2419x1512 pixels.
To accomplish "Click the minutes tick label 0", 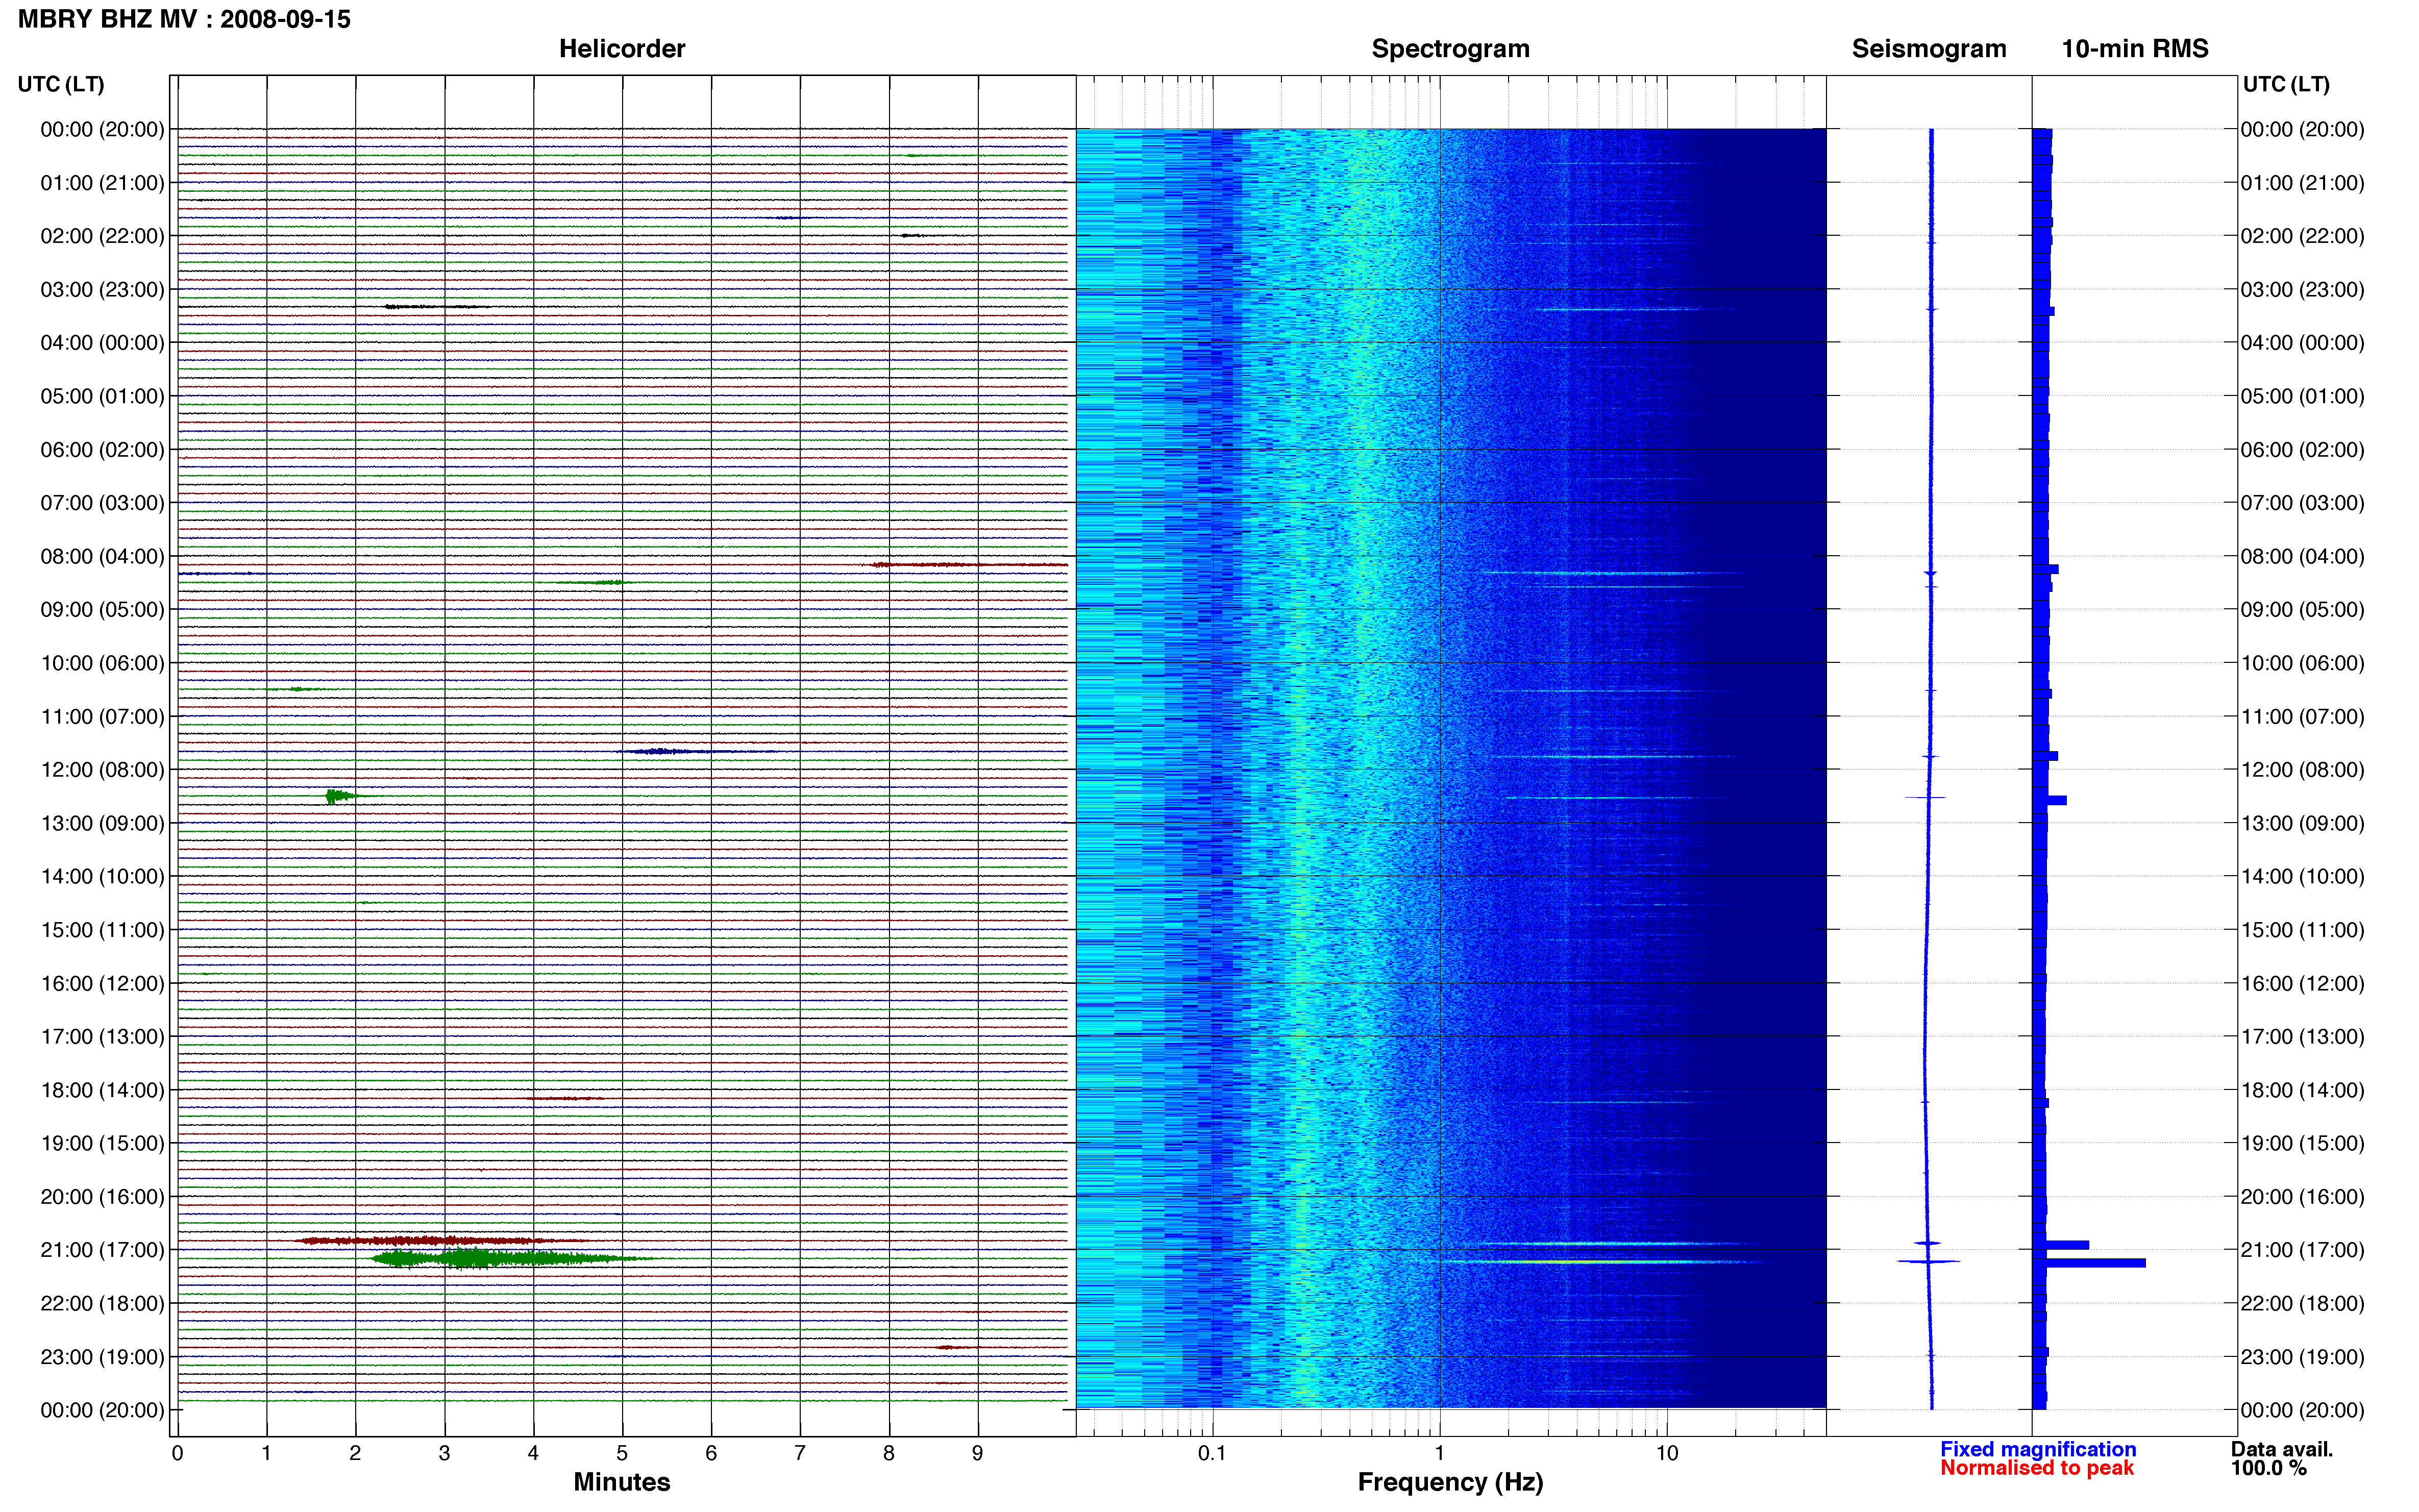I will click(x=178, y=1453).
